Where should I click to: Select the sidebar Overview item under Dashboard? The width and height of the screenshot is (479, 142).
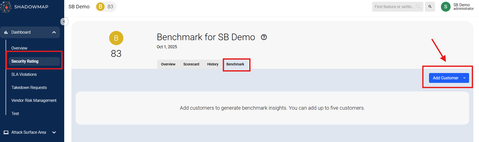coord(19,48)
